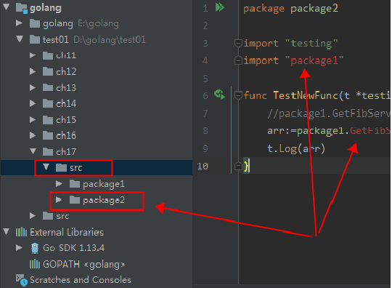Click the Scratches and Consoles icon
Screen dimensions: 392x288
click(21, 280)
